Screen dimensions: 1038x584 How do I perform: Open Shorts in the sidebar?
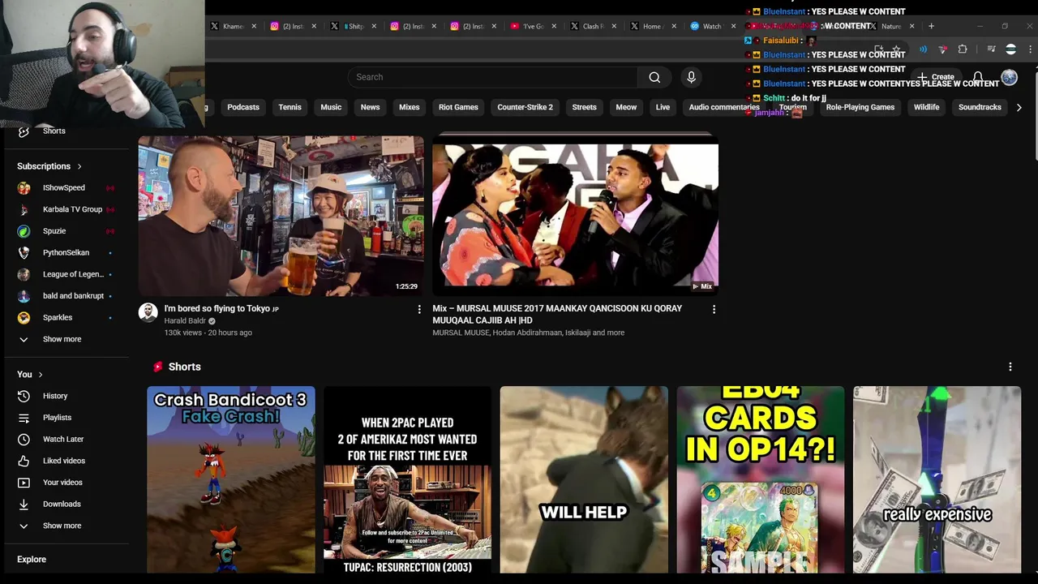point(54,131)
